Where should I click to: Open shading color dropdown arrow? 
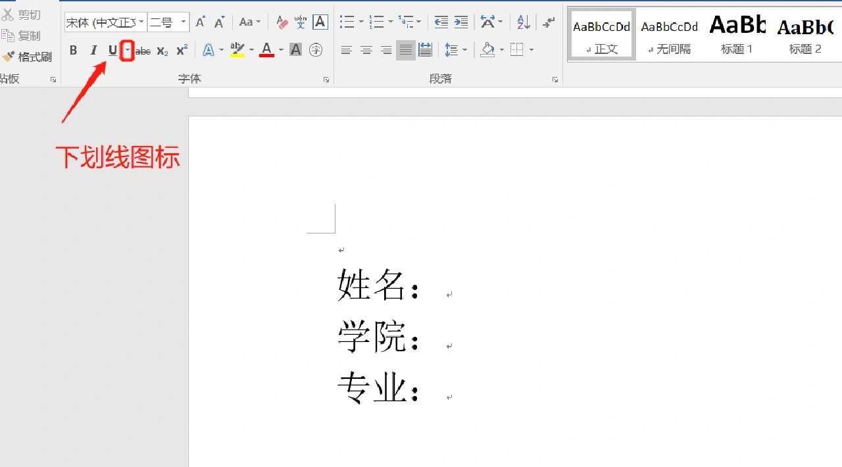(x=502, y=50)
